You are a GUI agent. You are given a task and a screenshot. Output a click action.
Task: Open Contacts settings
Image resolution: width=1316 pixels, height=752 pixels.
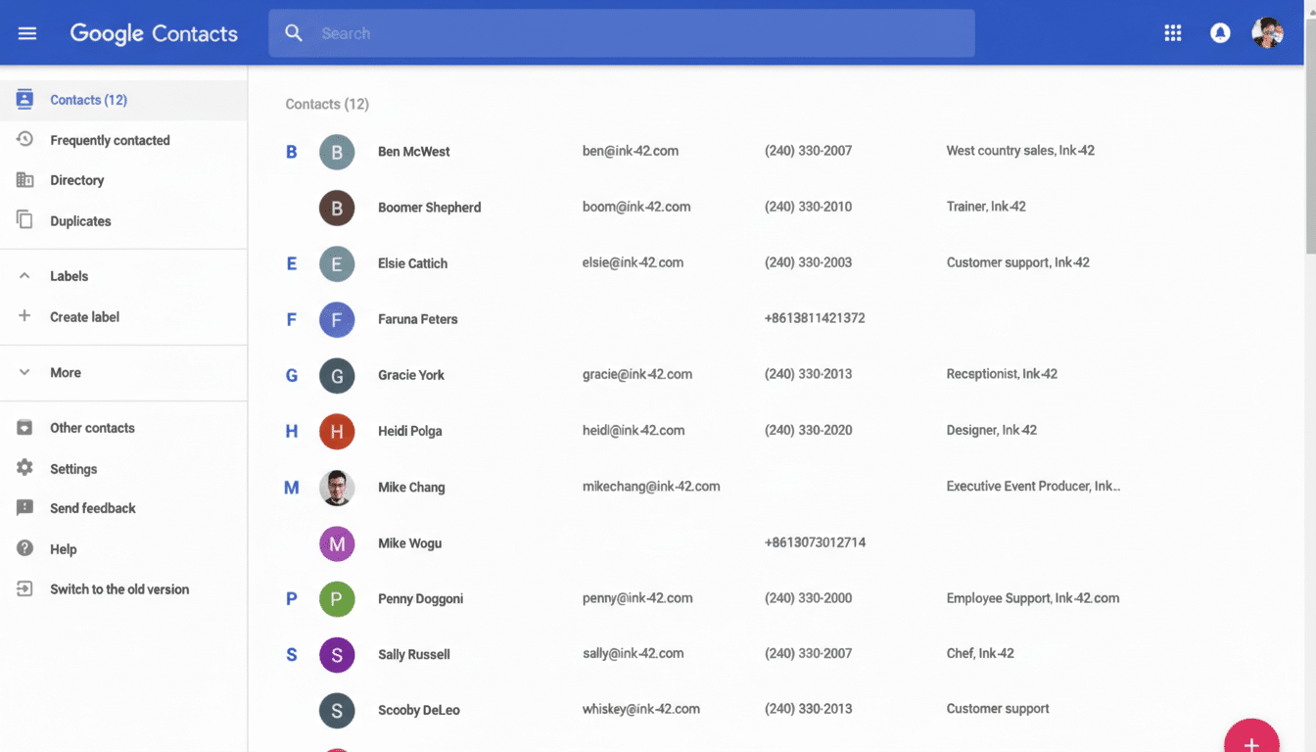point(72,468)
